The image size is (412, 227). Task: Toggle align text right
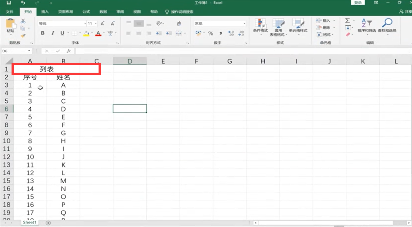click(x=149, y=33)
